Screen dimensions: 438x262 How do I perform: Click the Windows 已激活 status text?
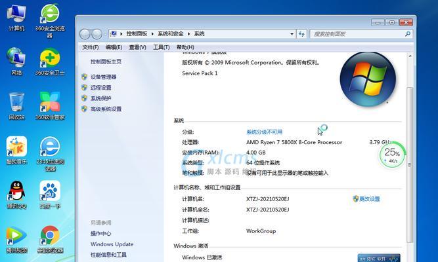202,257
